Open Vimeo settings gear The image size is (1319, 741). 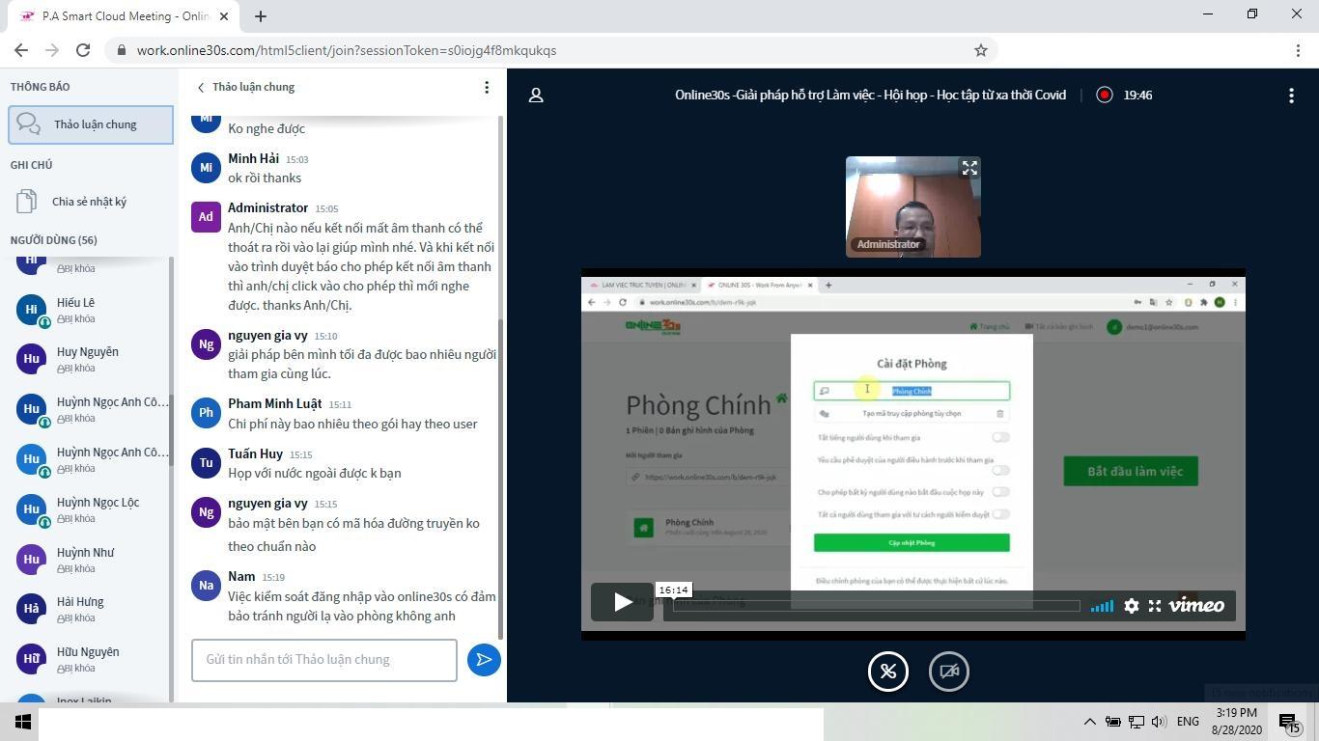pyautogui.click(x=1131, y=606)
